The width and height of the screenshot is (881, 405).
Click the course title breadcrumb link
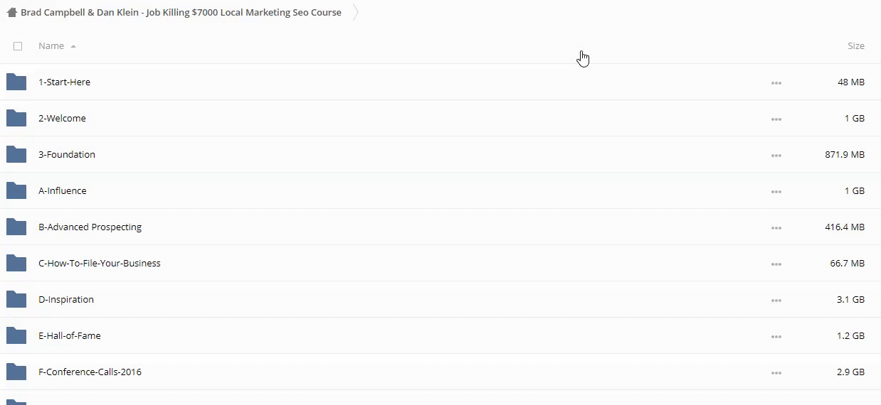tap(181, 13)
